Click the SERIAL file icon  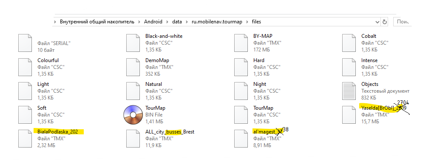(25, 43)
